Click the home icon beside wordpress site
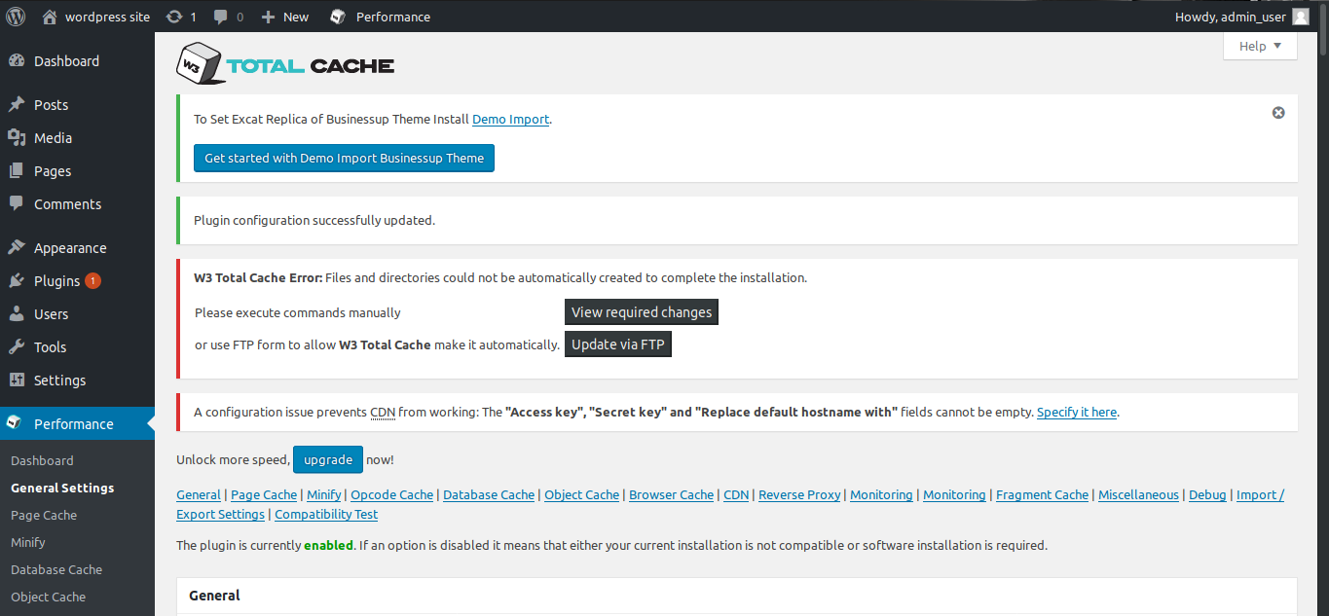The height and width of the screenshot is (616, 1329). pyautogui.click(x=50, y=17)
